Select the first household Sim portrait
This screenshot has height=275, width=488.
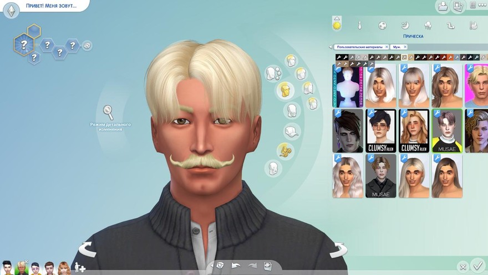7,268
